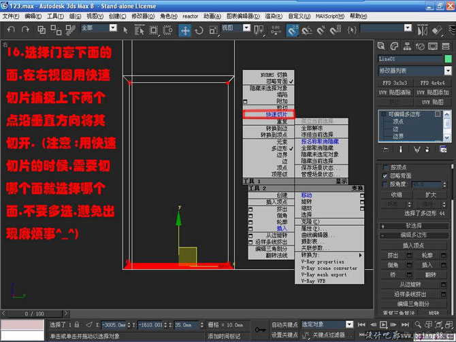
Task: Open the 全部 selection filter dropdown
Action: 113,28
